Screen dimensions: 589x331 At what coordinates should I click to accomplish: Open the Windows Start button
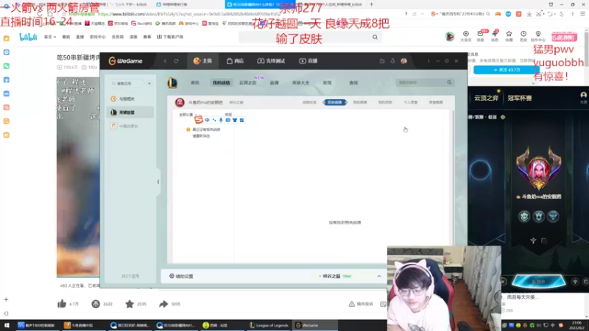(x=7, y=325)
